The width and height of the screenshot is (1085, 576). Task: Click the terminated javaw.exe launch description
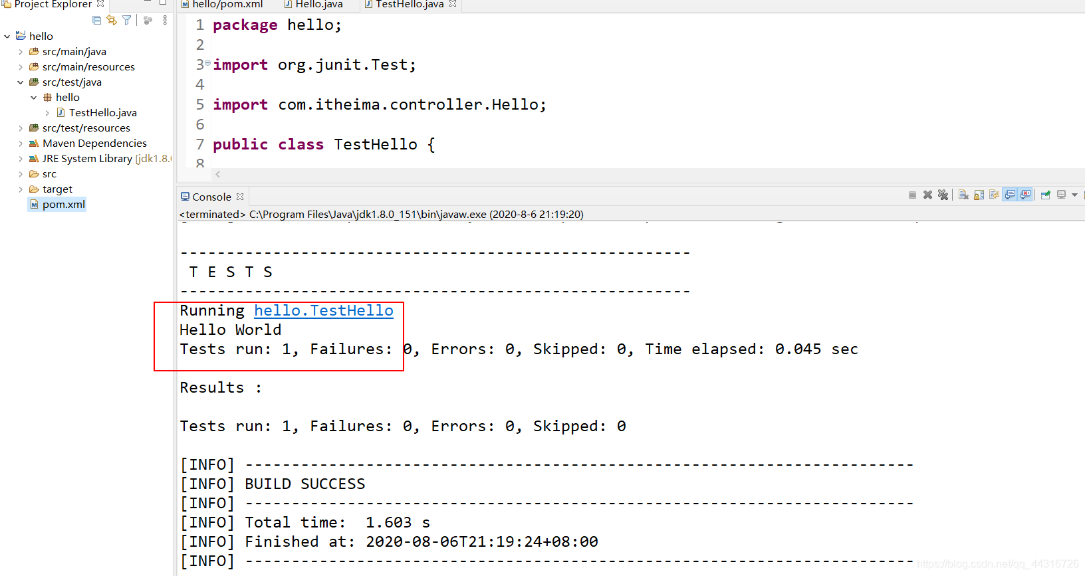click(382, 215)
